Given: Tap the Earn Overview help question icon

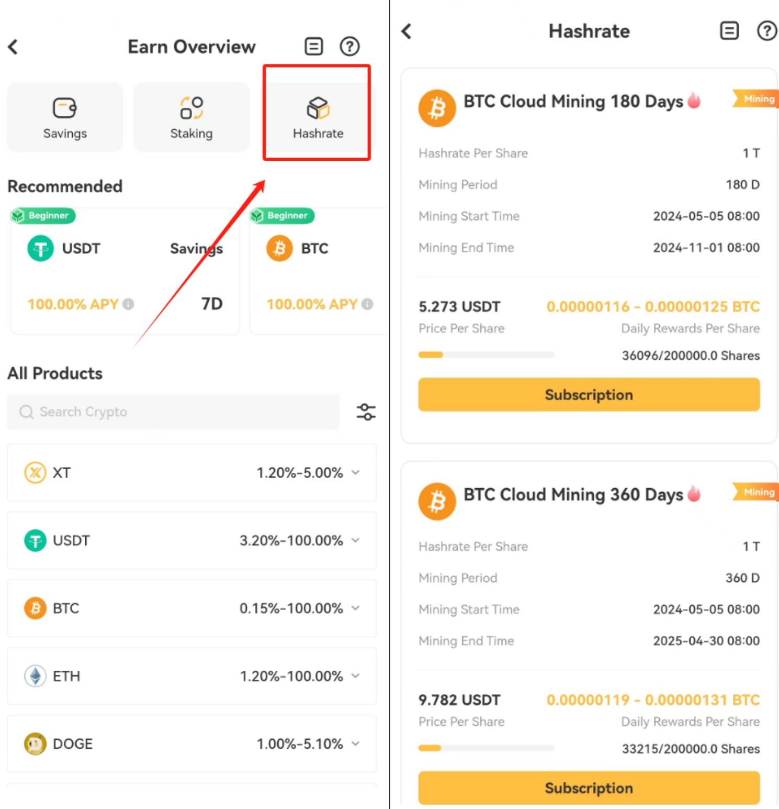Looking at the screenshot, I should coord(349,47).
